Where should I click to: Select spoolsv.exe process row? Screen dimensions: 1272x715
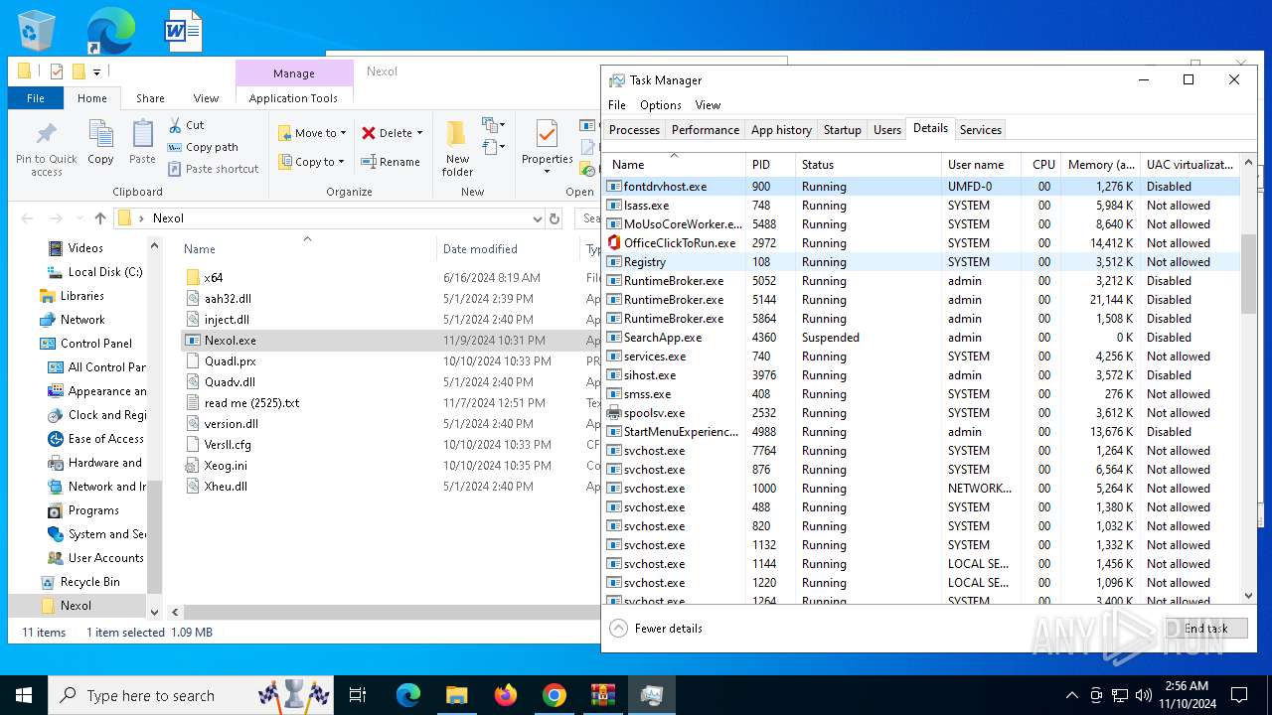pyautogui.click(x=922, y=413)
